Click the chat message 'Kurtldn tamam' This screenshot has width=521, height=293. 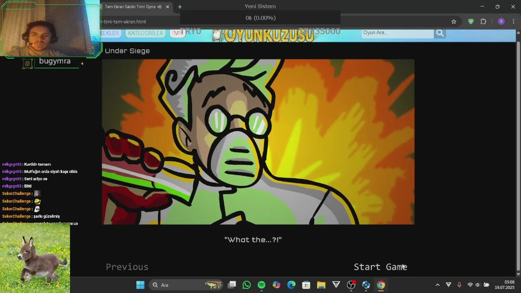pyautogui.click(x=37, y=164)
